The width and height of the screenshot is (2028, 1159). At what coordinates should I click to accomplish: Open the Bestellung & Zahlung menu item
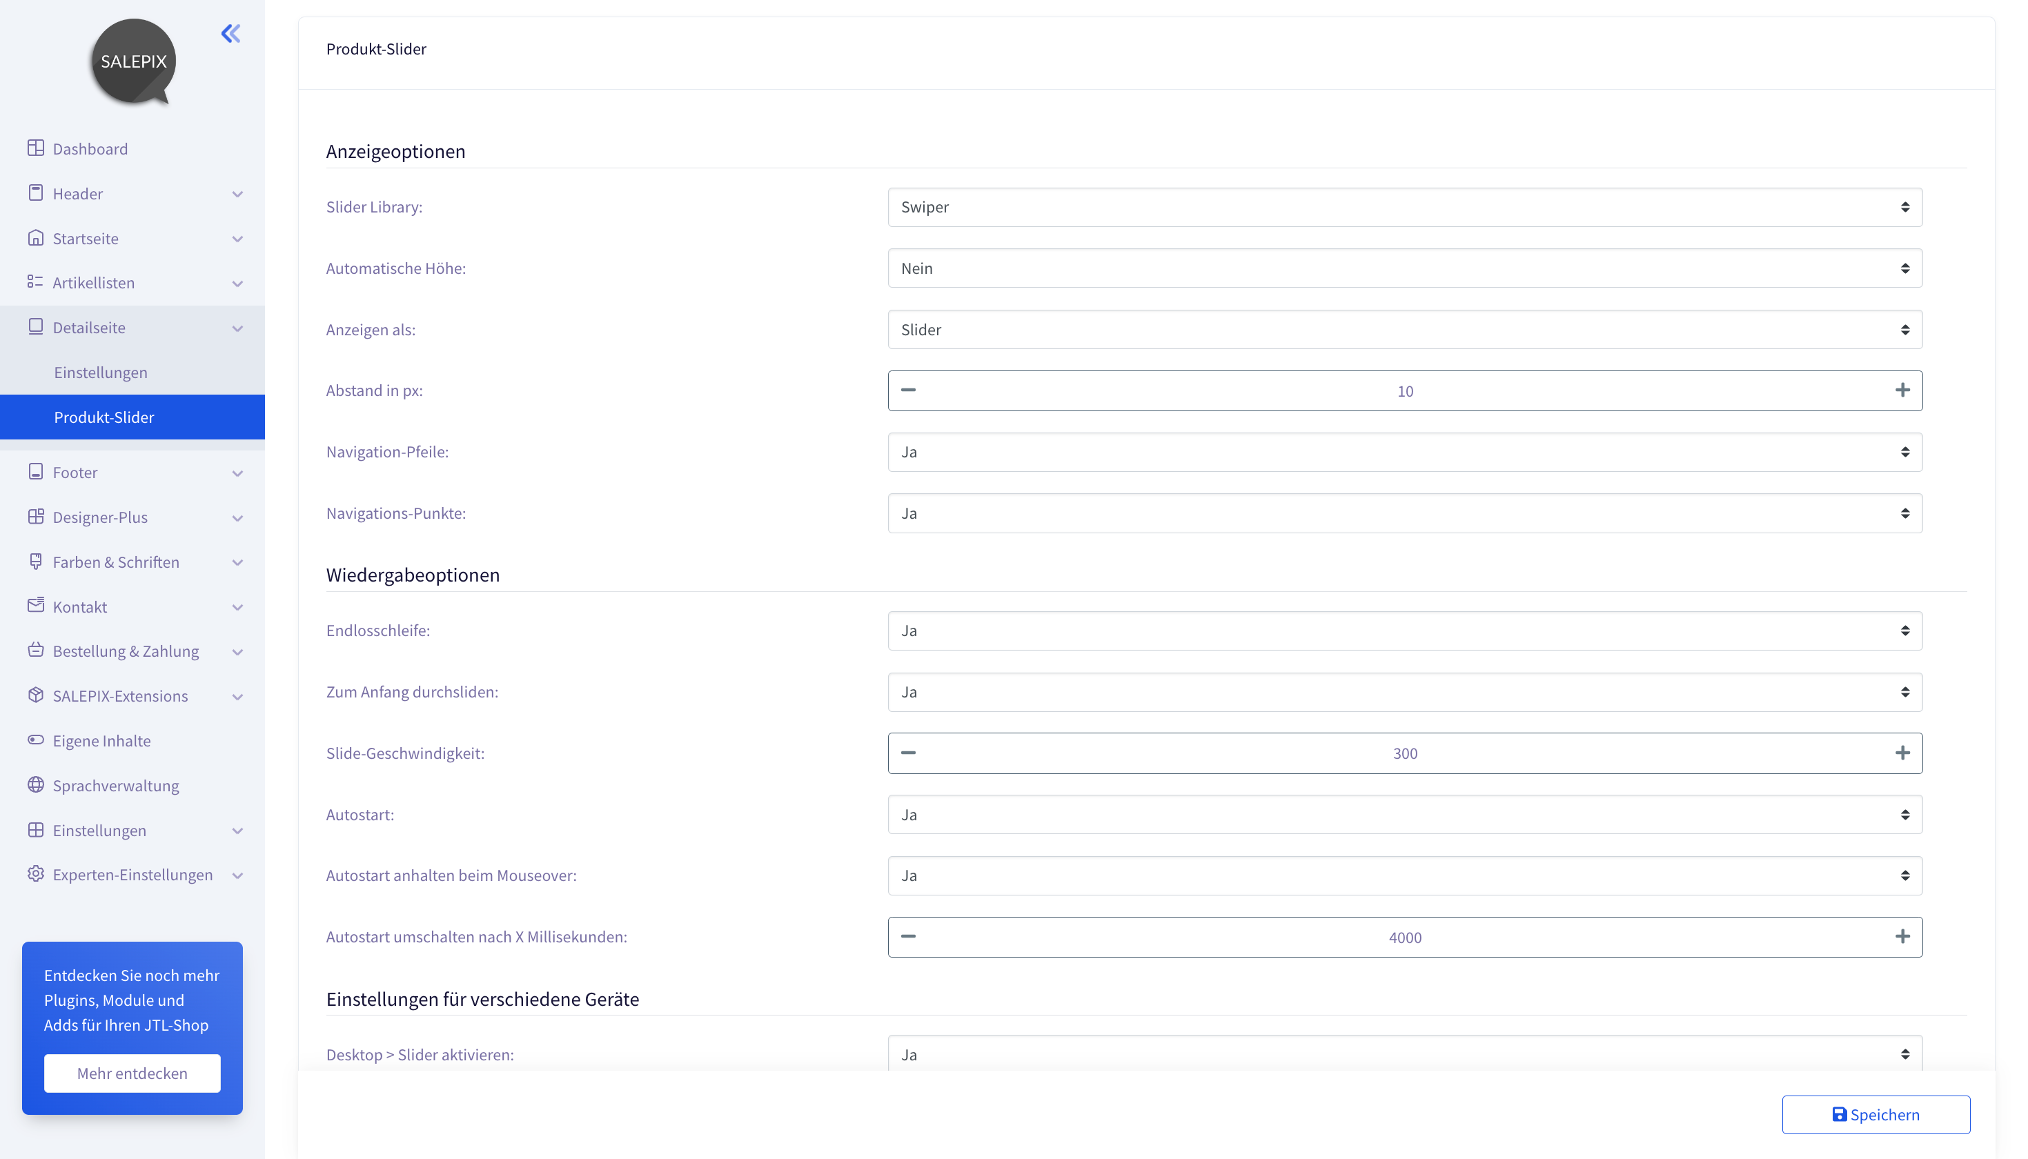[132, 651]
